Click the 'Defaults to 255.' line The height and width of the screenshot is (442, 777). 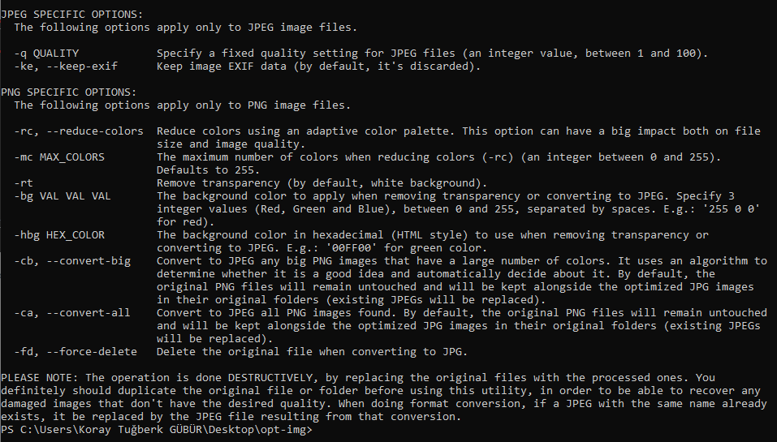[x=208, y=170]
